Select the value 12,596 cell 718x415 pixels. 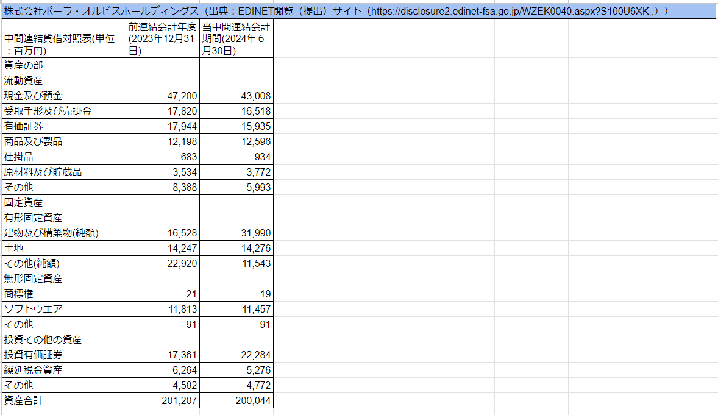coord(236,141)
